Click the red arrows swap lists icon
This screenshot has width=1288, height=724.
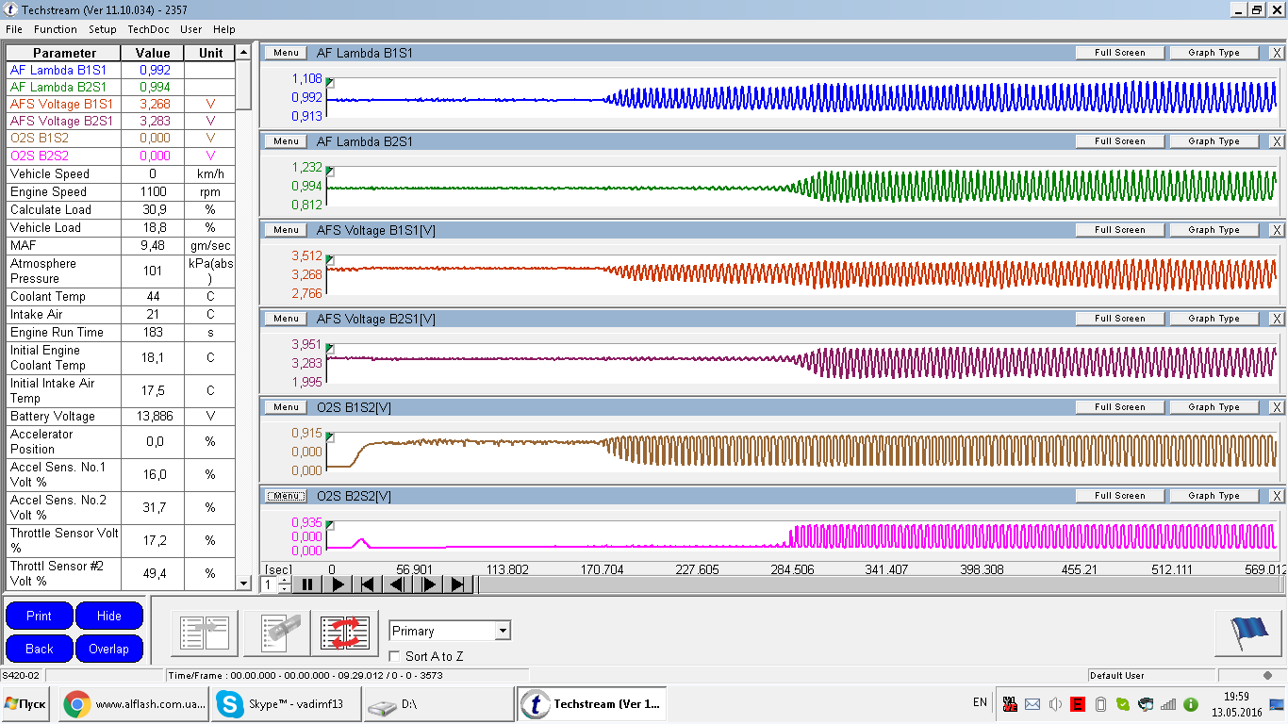click(x=345, y=633)
